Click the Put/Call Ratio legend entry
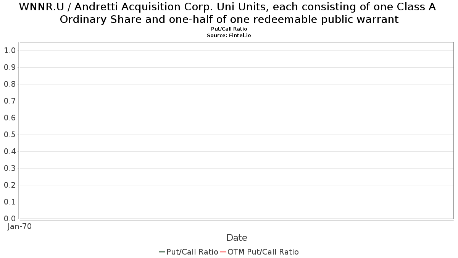 coord(189,252)
